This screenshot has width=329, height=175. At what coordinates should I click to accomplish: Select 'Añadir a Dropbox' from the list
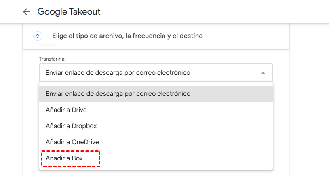[x=71, y=126]
